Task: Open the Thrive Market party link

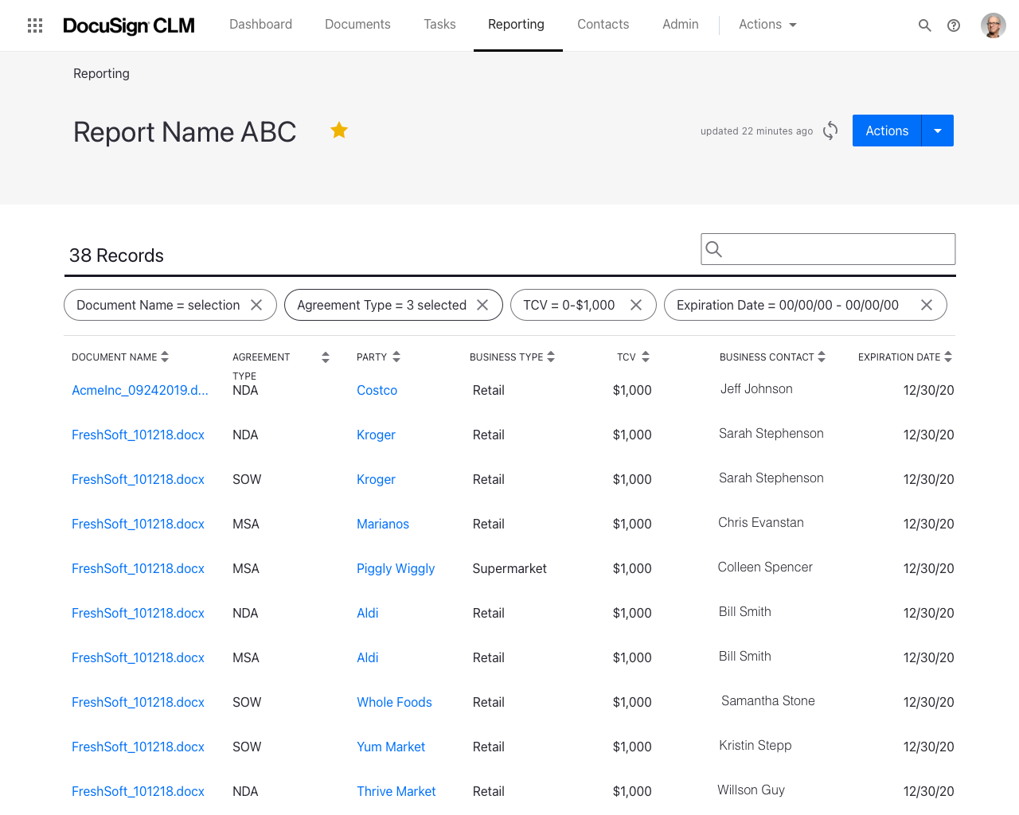Action: click(396, 791)
